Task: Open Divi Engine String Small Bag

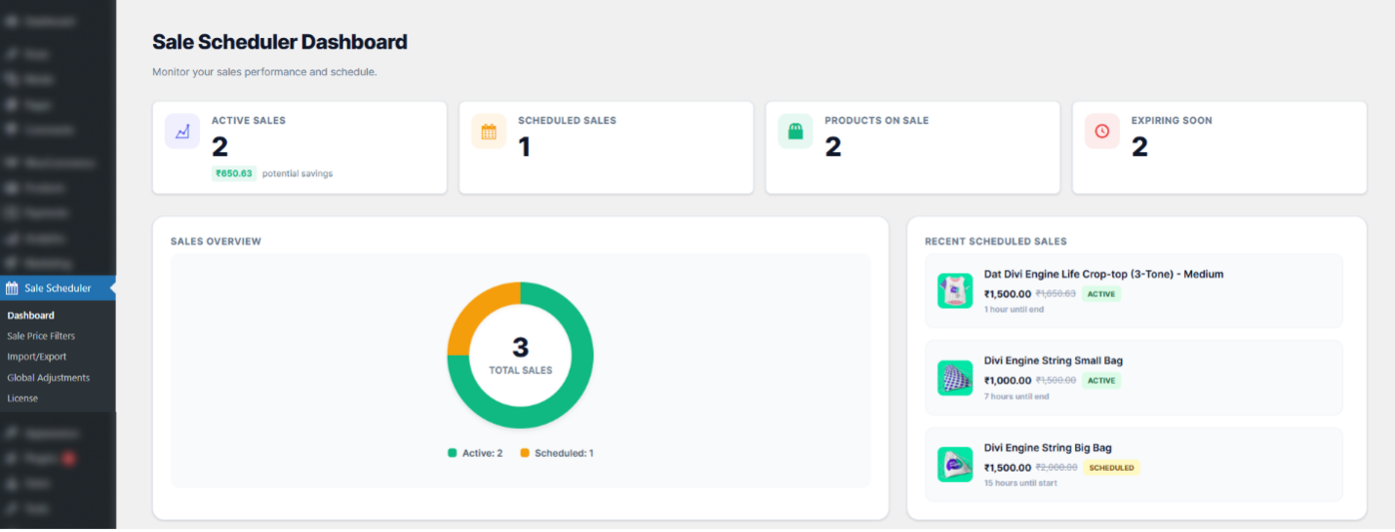Action: 1054,361
